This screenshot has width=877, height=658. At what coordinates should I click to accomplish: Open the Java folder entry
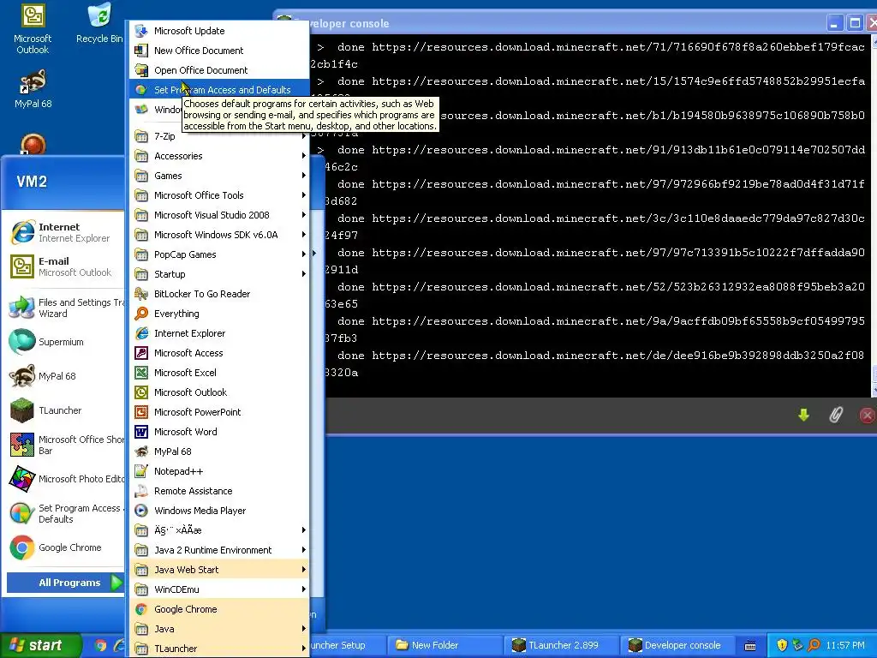(x=219, y=628)
